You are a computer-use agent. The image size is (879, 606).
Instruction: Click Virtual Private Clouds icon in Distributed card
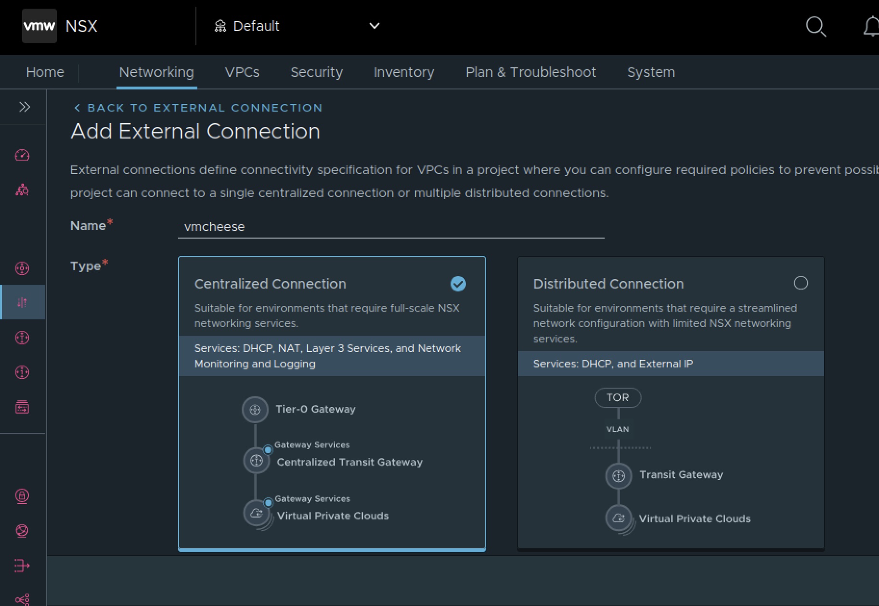[x=619, y=518]
